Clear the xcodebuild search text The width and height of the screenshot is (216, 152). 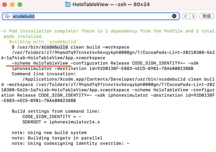(174, 16)
